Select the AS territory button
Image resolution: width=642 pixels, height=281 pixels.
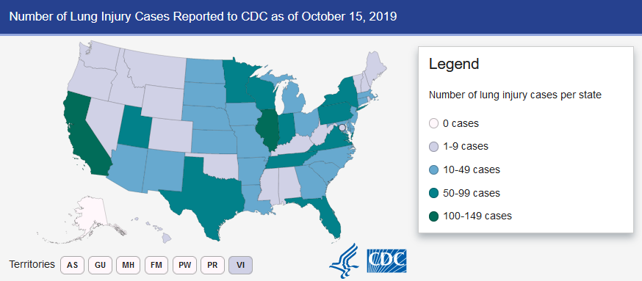(x=73, y=265)
